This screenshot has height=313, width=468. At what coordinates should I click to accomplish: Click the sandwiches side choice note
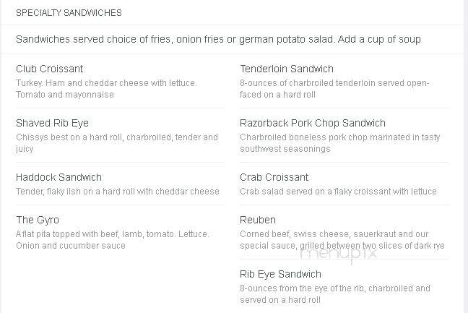[x=218, y=39]
